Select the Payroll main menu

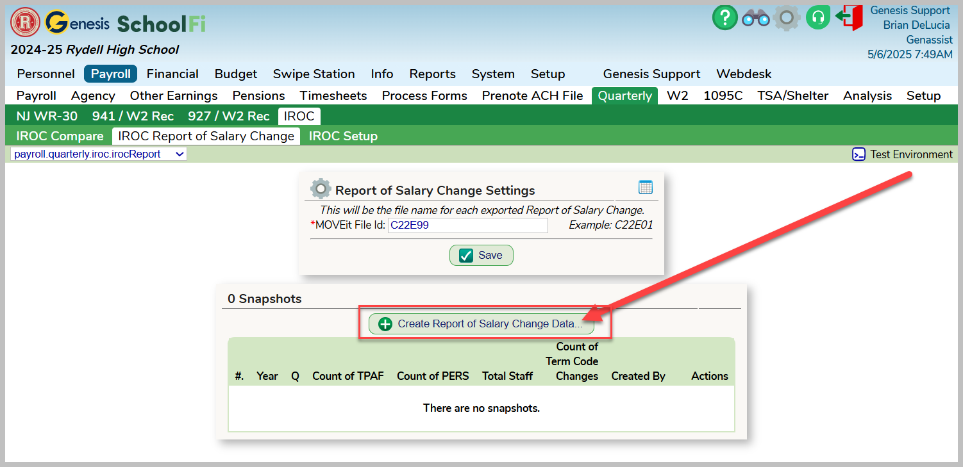point(111,74)
